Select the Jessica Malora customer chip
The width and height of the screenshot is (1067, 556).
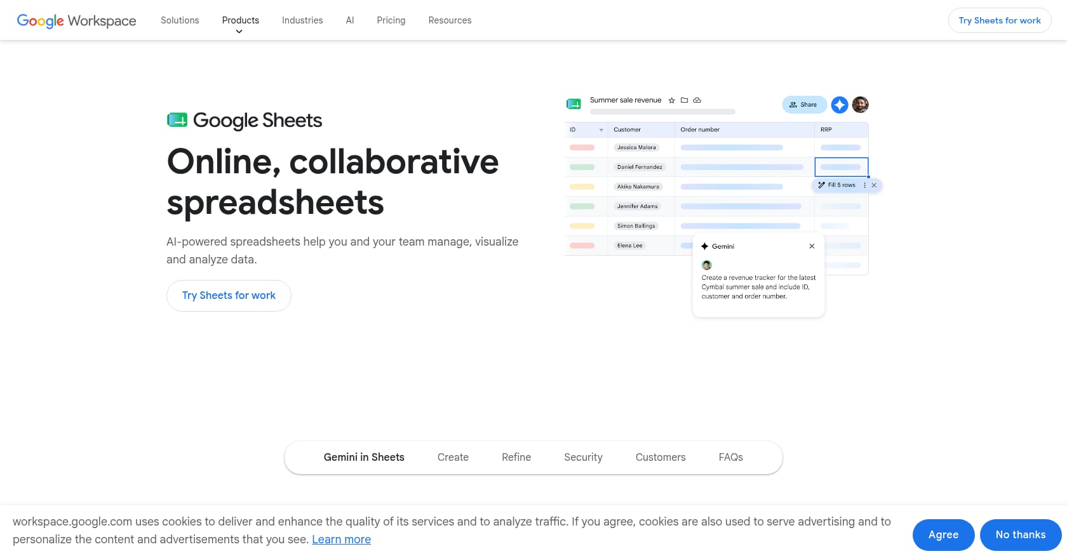click(x=636, y=147)
